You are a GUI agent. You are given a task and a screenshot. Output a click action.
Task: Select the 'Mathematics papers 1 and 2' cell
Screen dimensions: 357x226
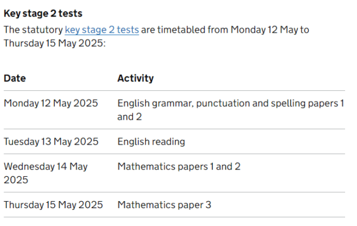click(x=179, y=167)
